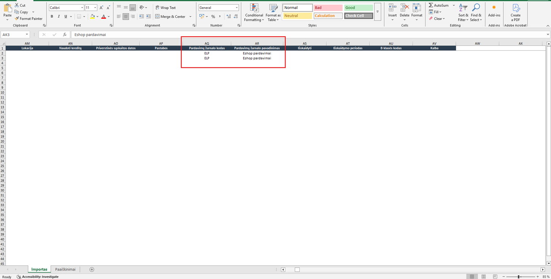Apply the borders icon in Font group
The height and width of the screenshot is (279, 551).
pyautogui.click(x=79, y=16)
